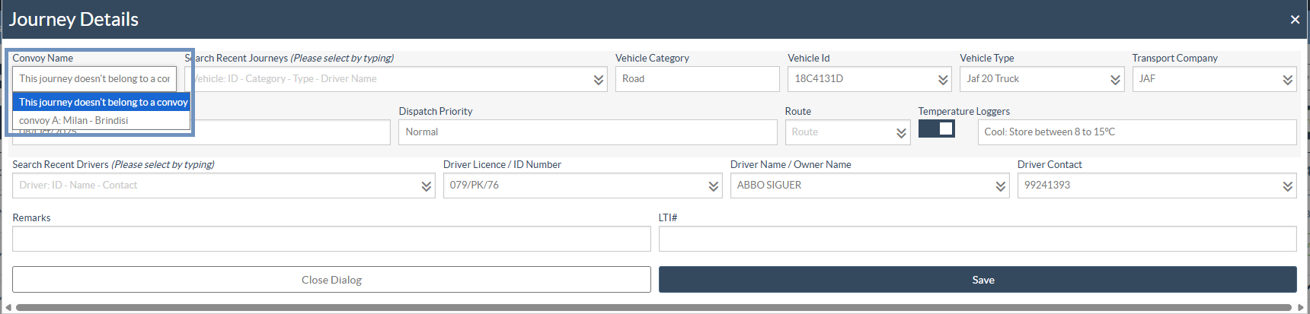Choose 'This journey doesn't belong to a convoy'
The image size is (1310, 314).
click(102, 102)
